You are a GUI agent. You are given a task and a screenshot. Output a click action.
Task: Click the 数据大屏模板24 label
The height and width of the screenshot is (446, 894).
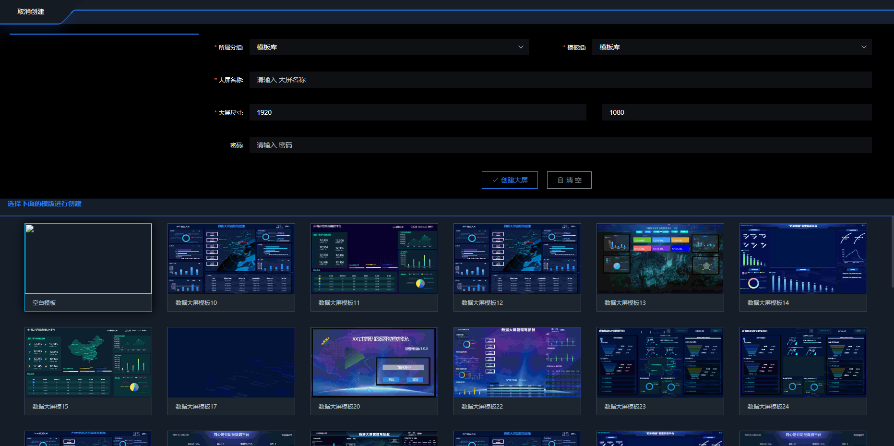[x=768, y=407]
